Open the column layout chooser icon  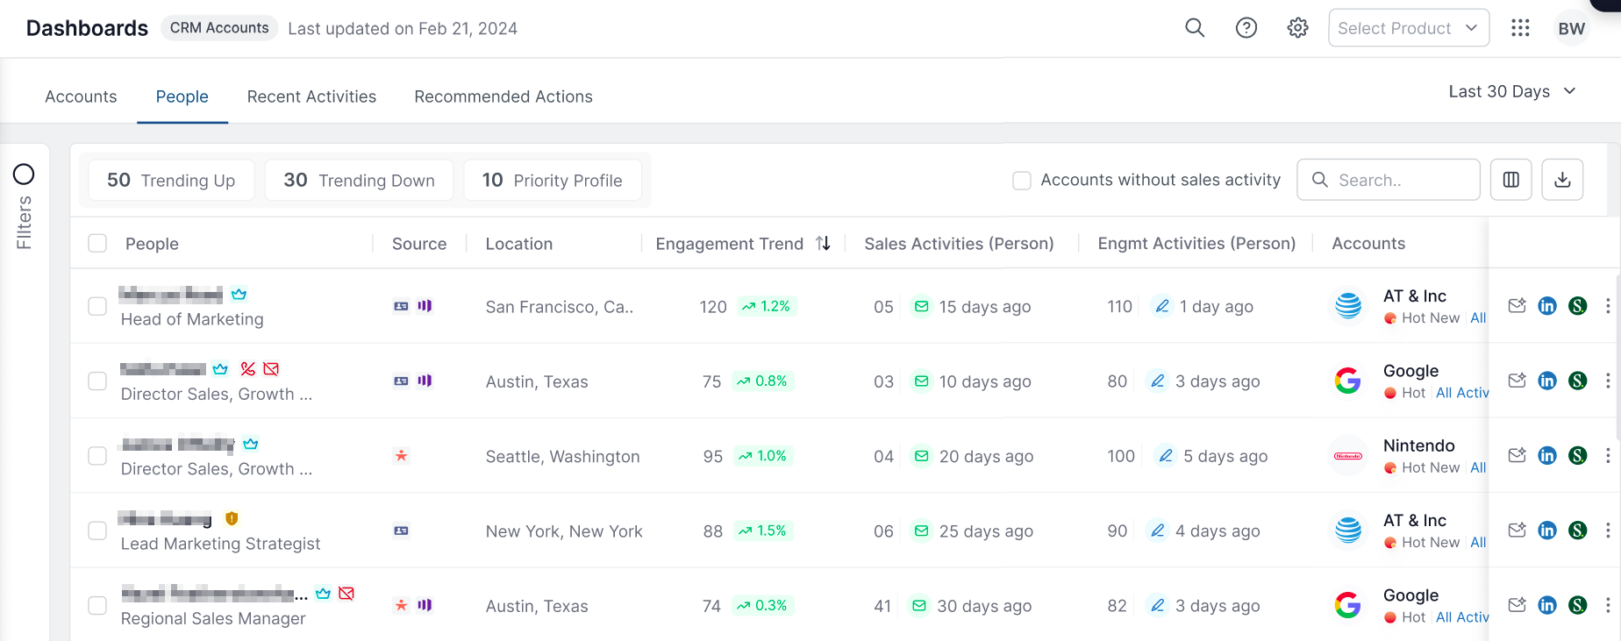[1510, 180]
